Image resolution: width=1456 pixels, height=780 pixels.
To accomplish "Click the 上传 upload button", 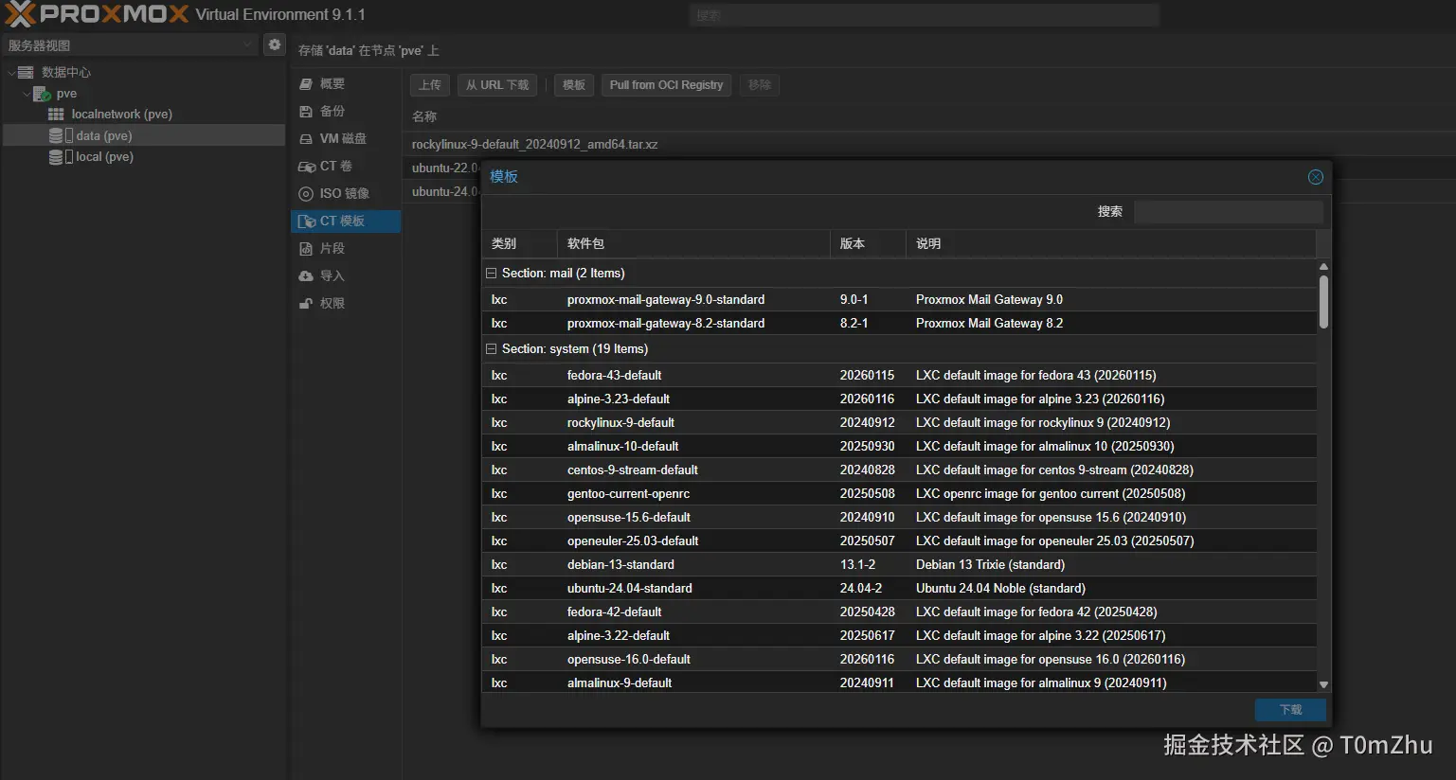I will tap(430, 85).
